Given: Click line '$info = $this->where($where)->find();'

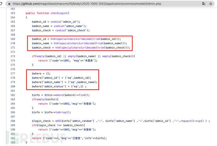Looking at the screenshot, I should pos(61,95).
